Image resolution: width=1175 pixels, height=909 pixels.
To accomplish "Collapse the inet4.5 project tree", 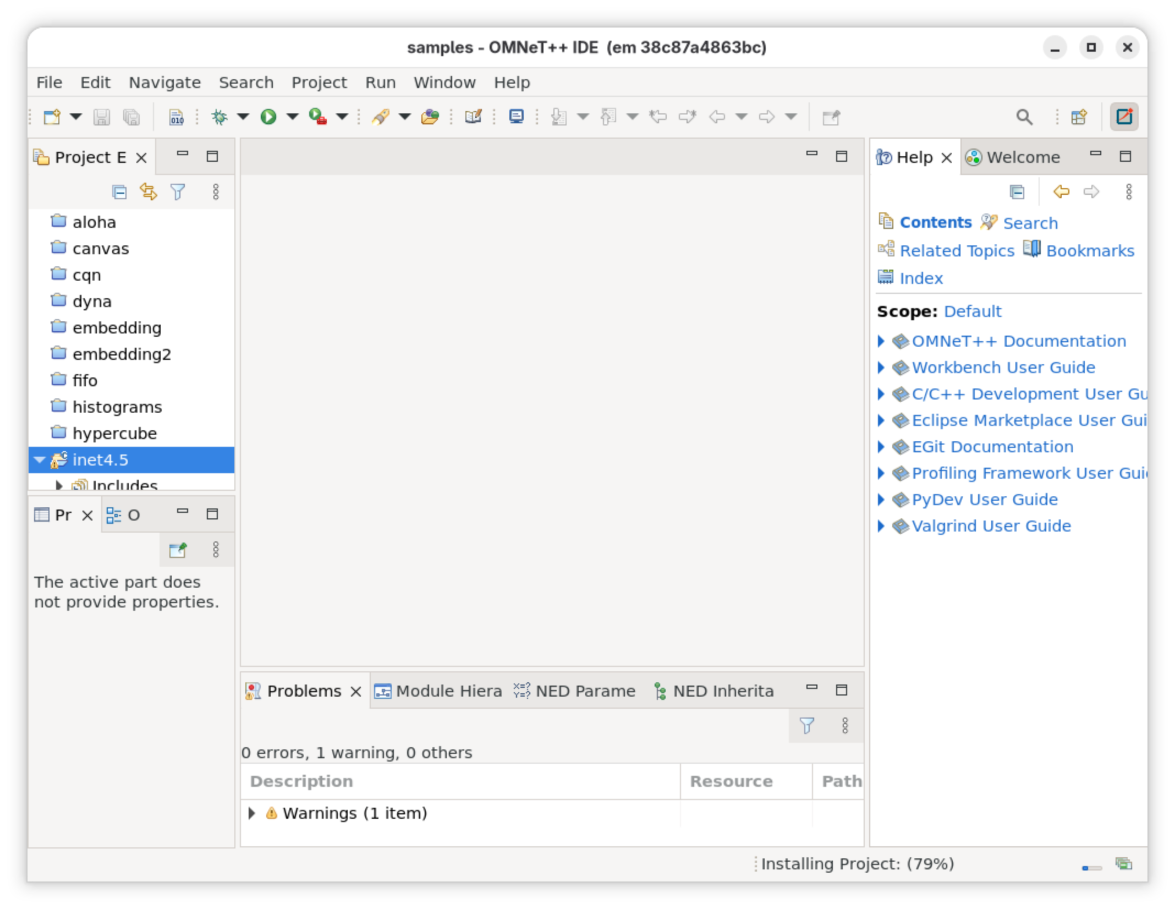I will 40,459.
